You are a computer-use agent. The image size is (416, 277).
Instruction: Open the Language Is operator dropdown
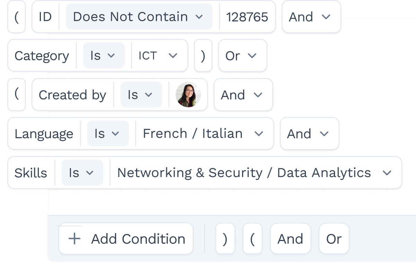coord(108,134)
